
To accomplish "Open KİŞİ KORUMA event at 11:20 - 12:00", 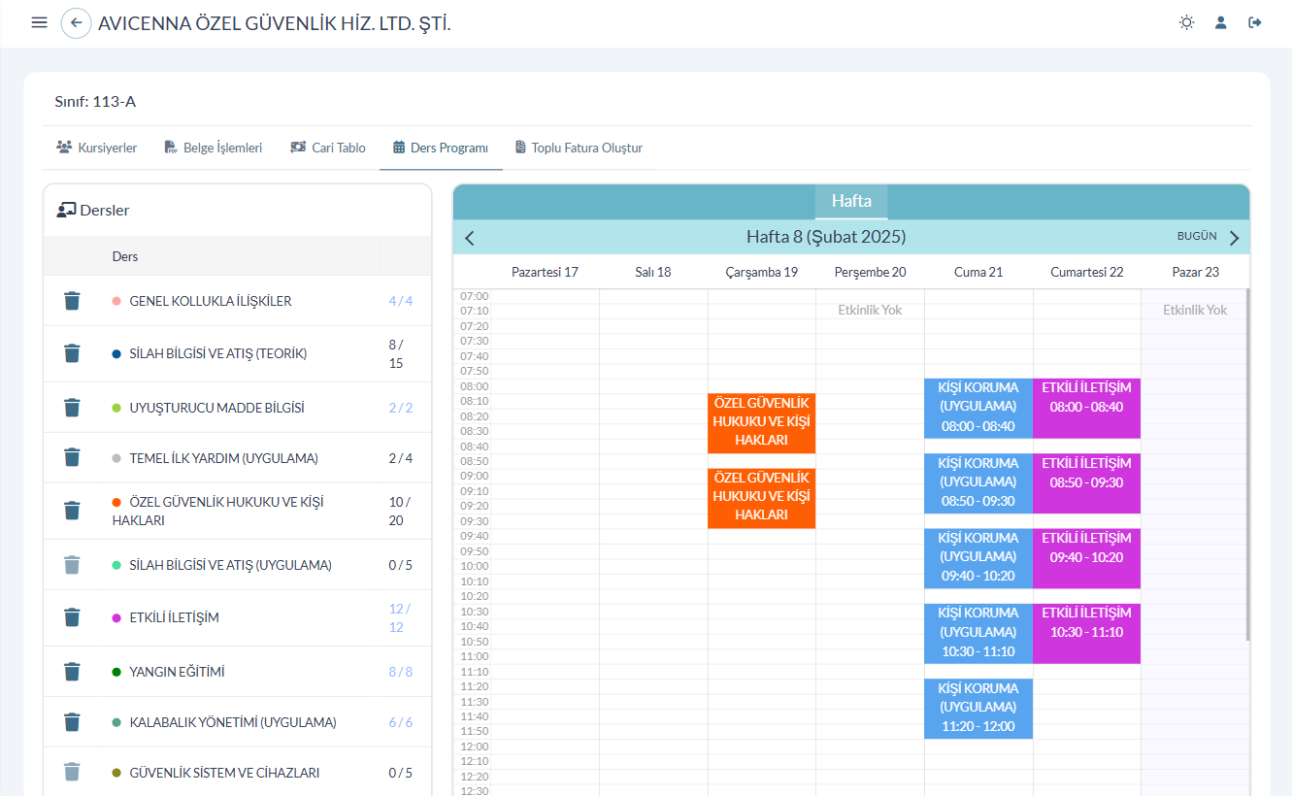I will [977, 708].
